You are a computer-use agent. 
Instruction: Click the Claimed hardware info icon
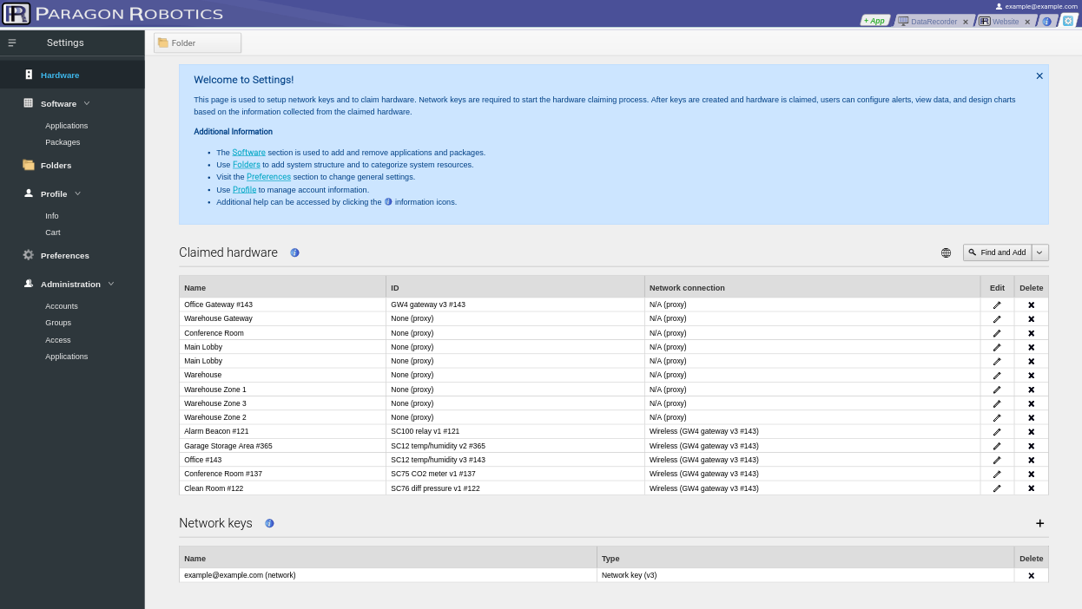294,252
